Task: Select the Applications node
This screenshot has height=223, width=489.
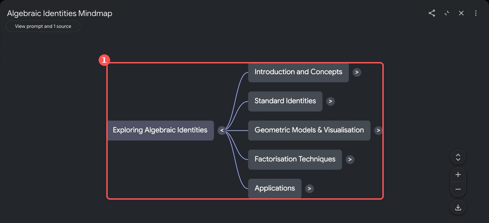Action: point(275,189)
